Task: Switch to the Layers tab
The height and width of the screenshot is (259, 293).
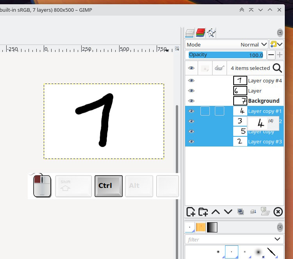Action: tap(189, 33)
